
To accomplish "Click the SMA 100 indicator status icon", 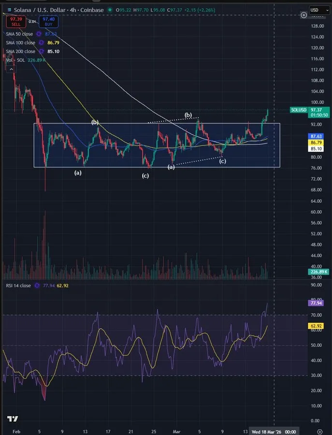I will tap(42, 43).
